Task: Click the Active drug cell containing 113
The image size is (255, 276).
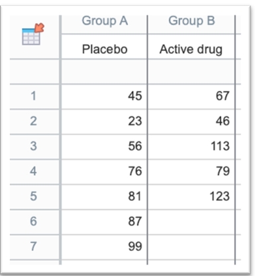Action: point(191,147)
